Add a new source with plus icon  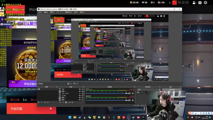click(60, 102)
